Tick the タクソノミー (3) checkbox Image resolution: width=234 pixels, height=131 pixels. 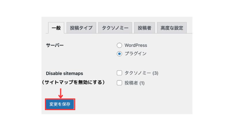(119, 73)
